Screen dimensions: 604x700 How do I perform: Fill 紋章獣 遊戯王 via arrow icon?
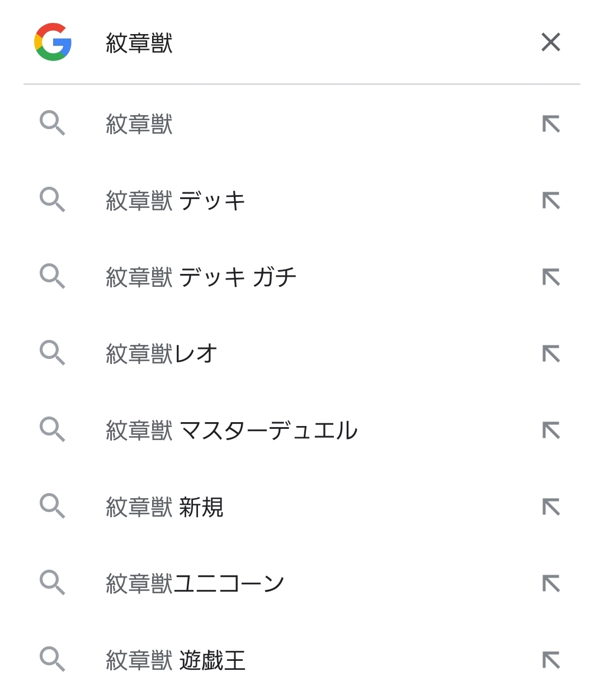coord(551,660)
